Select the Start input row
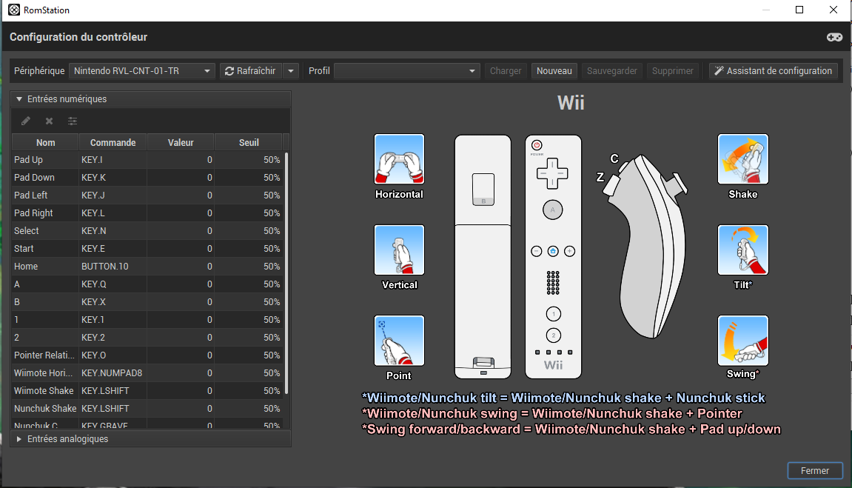852x488 pixels. click(x=147, y=248)
